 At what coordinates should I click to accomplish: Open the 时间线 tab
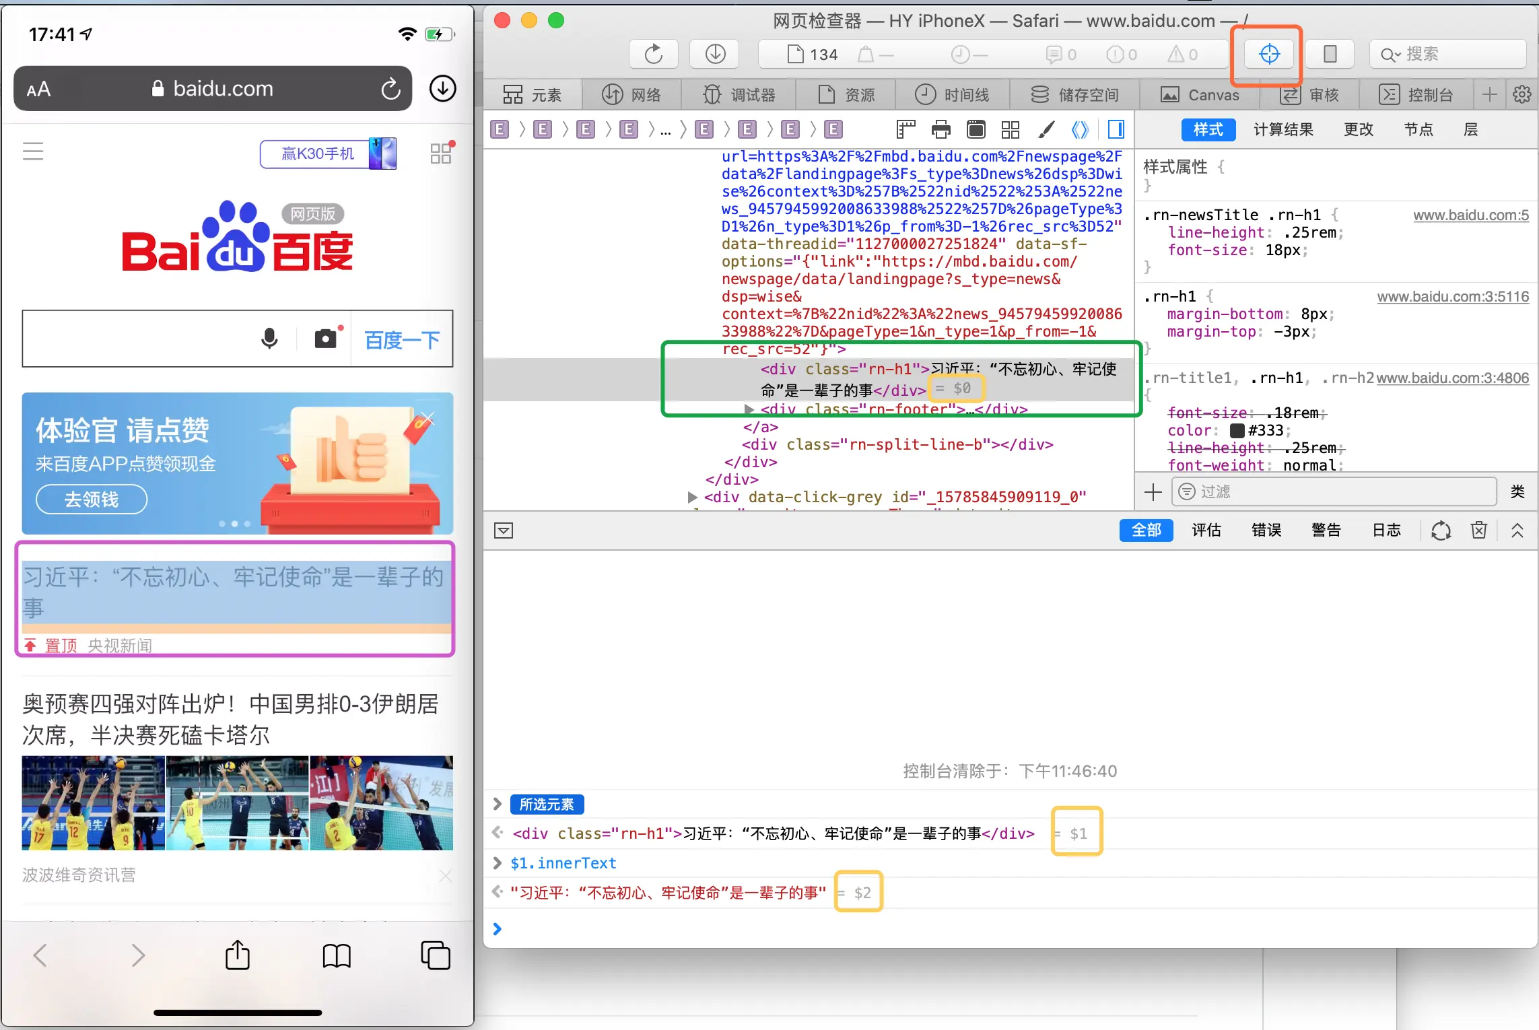tap(953, 94)
